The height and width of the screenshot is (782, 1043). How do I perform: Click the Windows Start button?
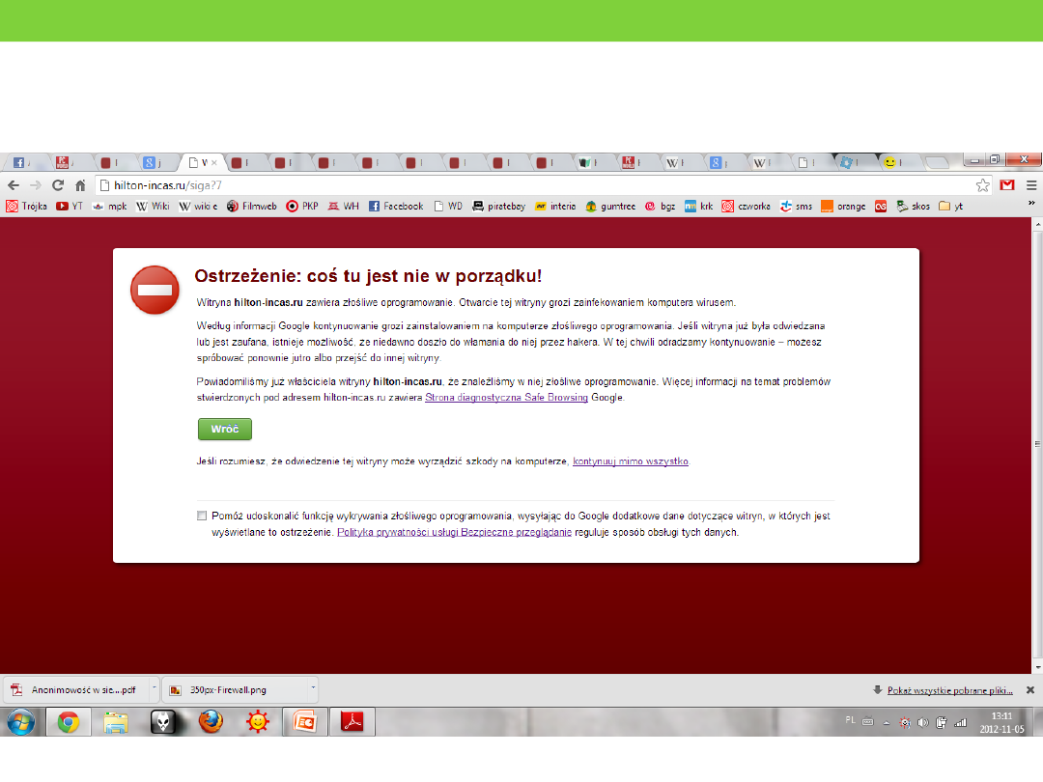(21, 721)
